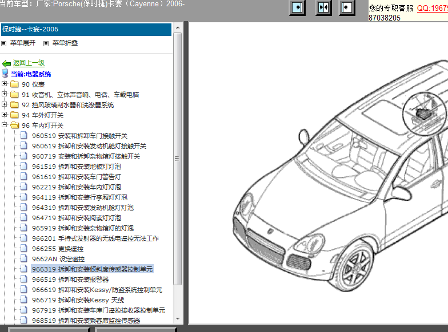The image size is (448, 332).
Task: Open 964719 拆卸和安装阅读灯灯泡
Action: 77,218
